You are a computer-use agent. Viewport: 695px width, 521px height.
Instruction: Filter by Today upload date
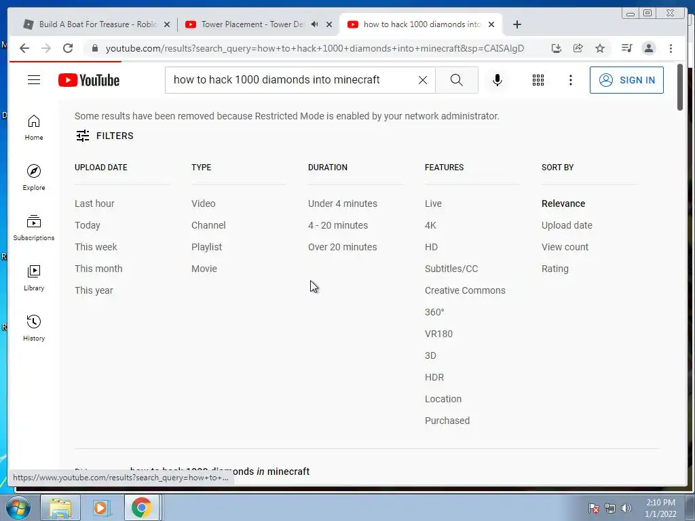[x=88, y=225]
